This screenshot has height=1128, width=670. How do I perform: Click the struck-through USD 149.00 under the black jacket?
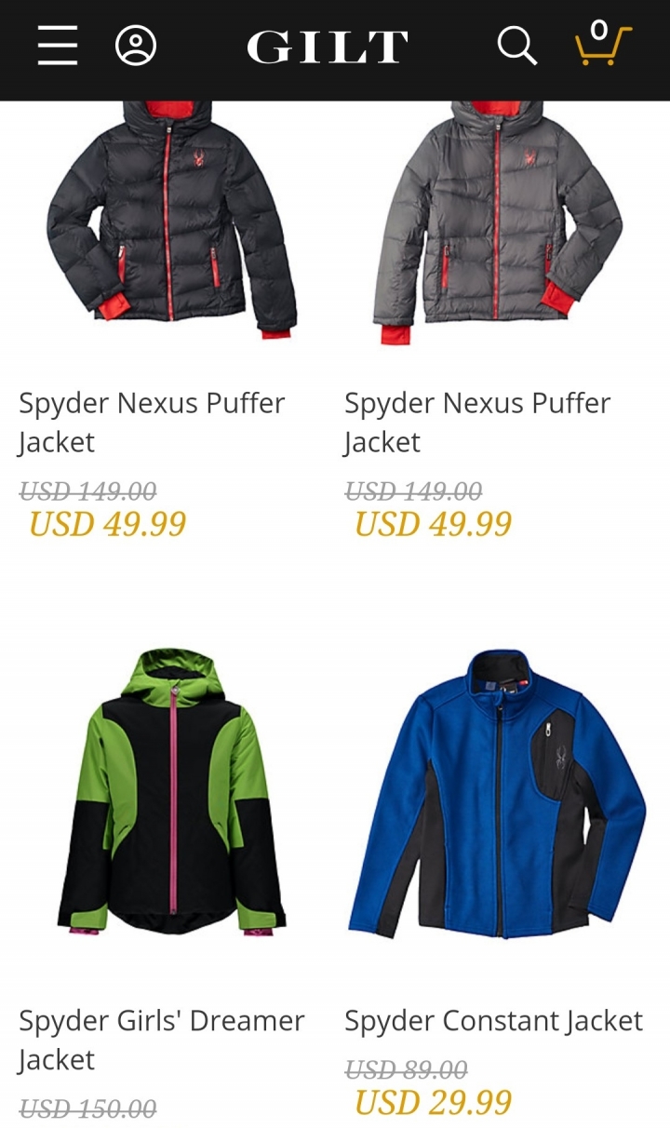point(87,490)
